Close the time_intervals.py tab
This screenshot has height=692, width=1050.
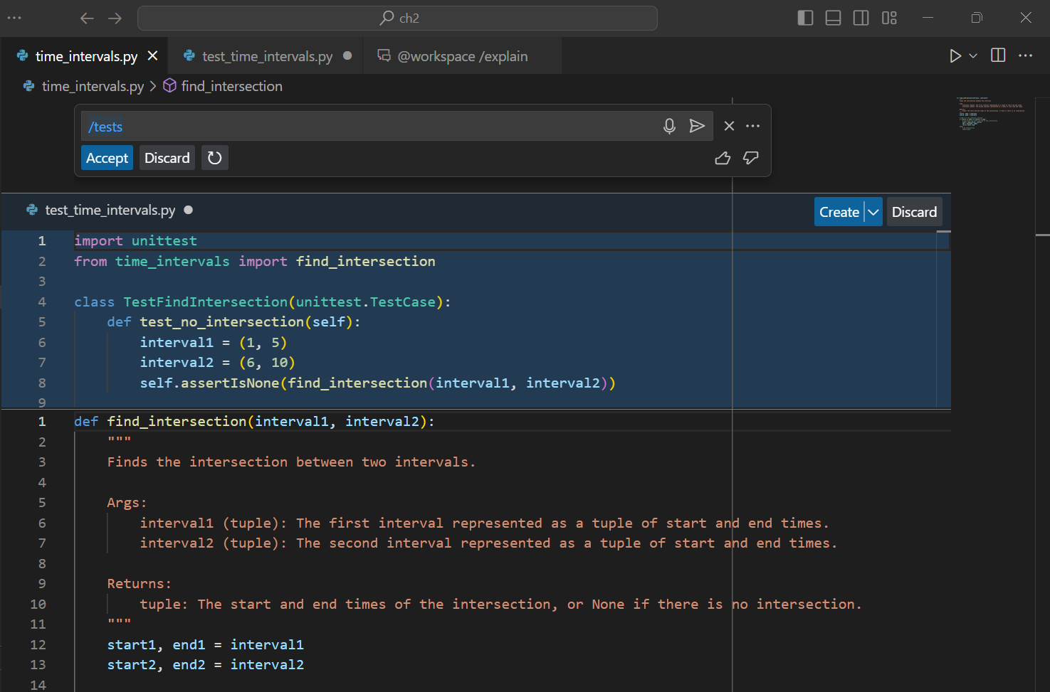(152, 55)
